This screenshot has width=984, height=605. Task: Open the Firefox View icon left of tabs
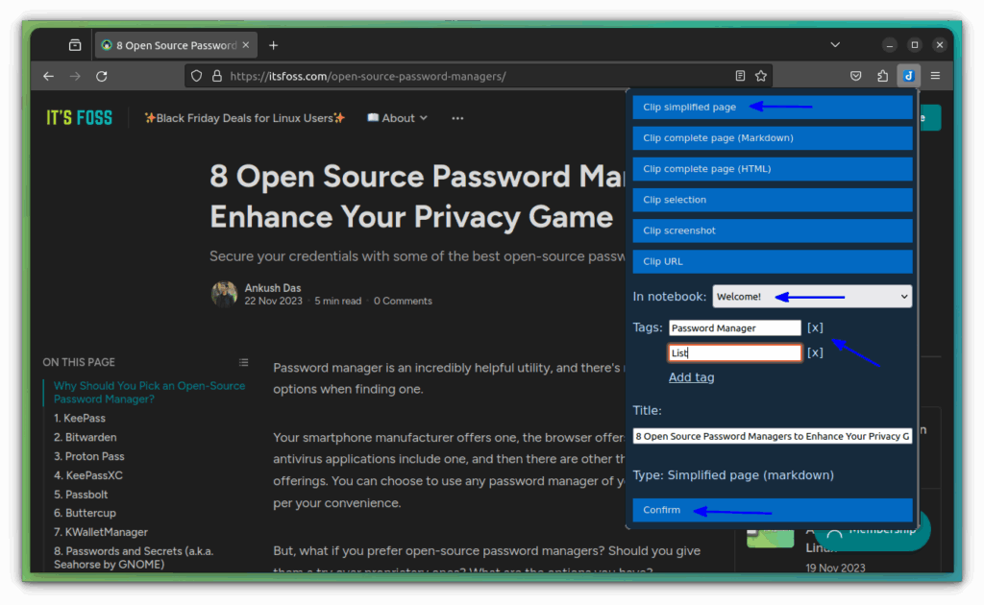(75, 45)
